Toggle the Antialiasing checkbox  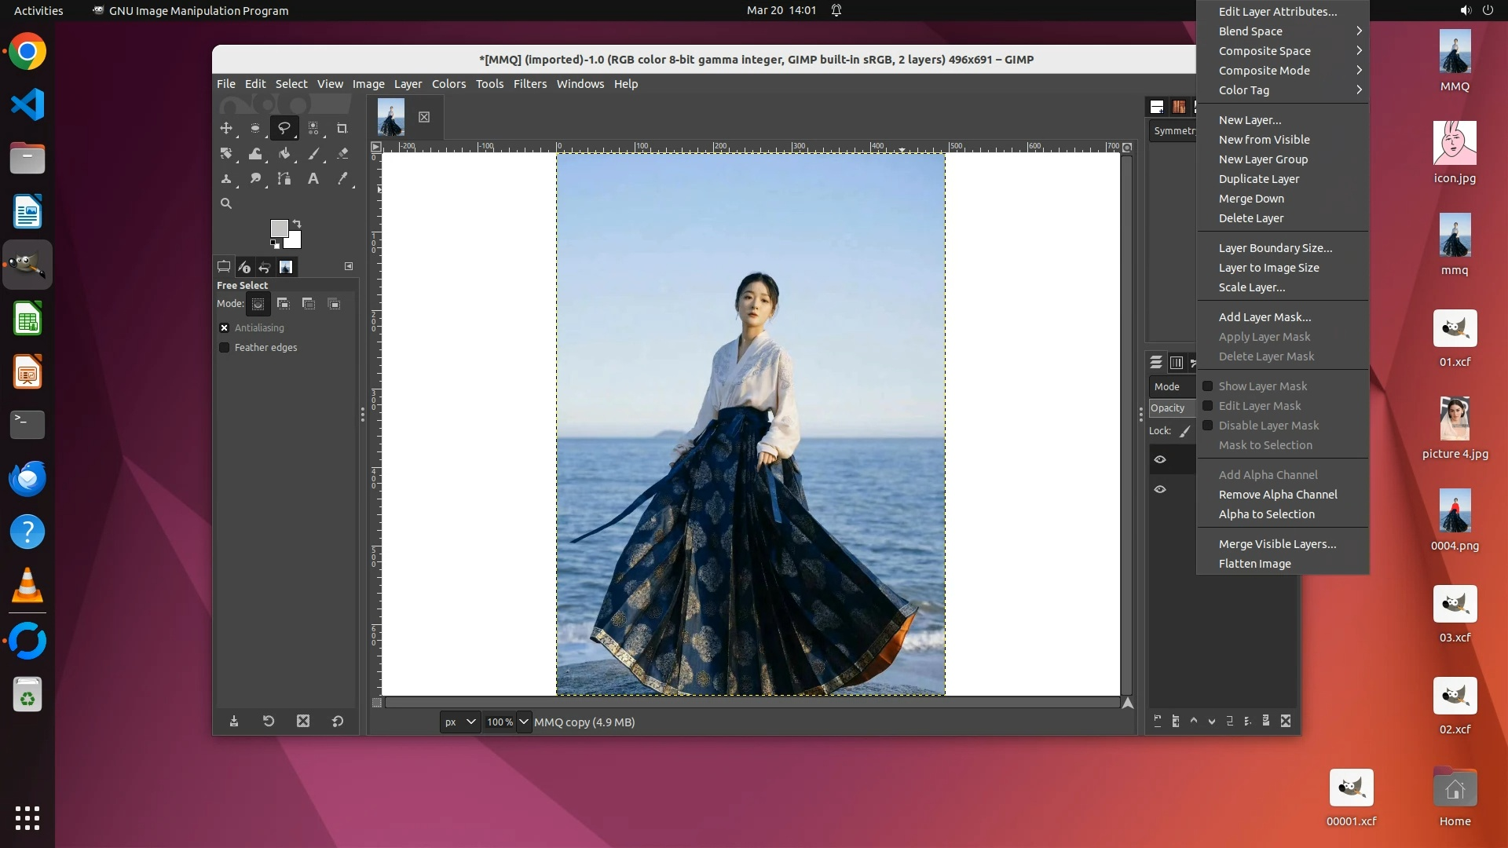(x=225, y=328)
